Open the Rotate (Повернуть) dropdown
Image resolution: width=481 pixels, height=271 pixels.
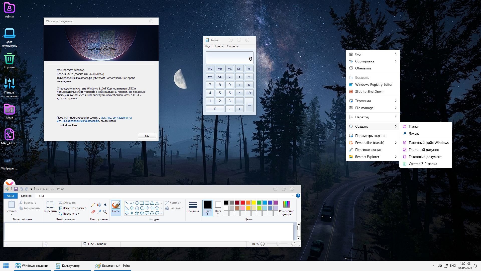coord(69,214)
